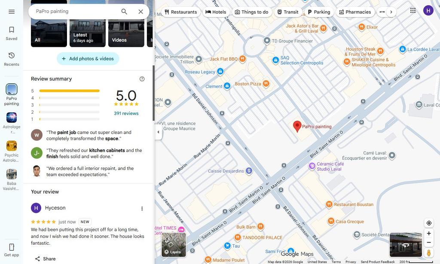Screen dimensions: 440x264
Task: Click Restaurant Boustan marker
Action: [329, 204]
